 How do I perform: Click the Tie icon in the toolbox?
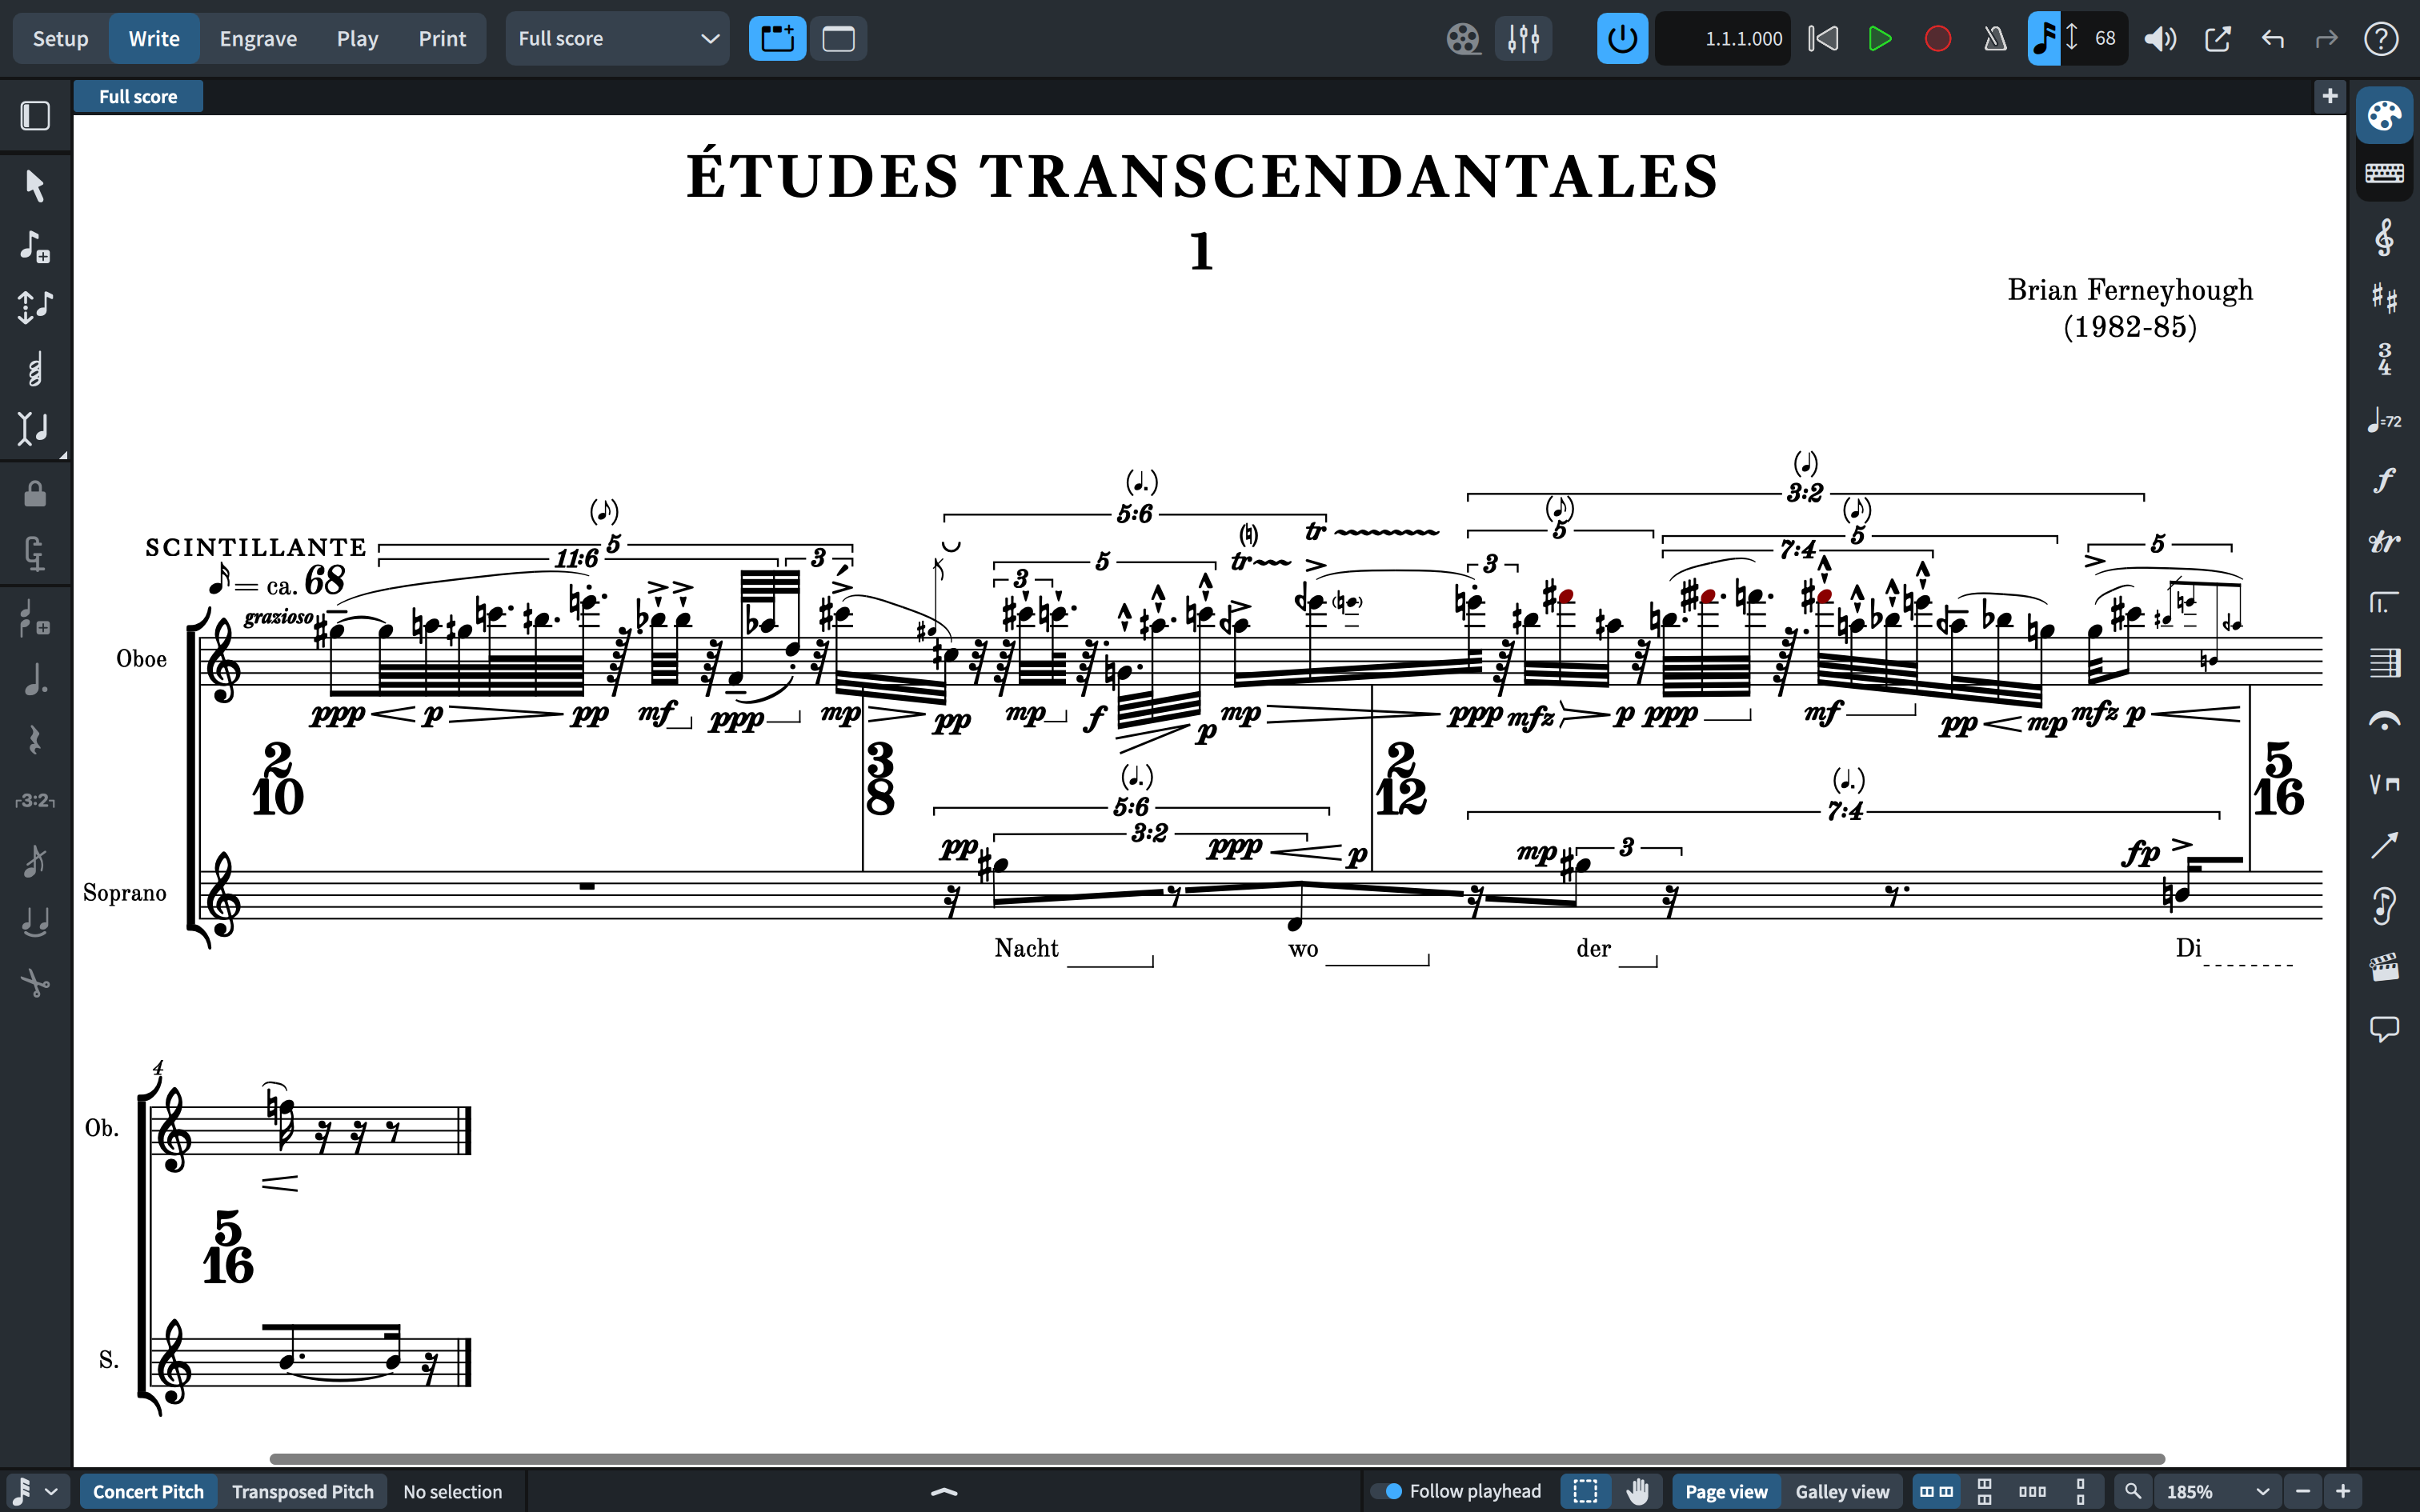point(35,922)
